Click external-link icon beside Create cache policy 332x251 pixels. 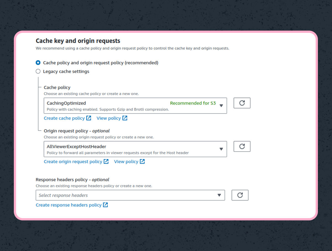click(89, 118)
